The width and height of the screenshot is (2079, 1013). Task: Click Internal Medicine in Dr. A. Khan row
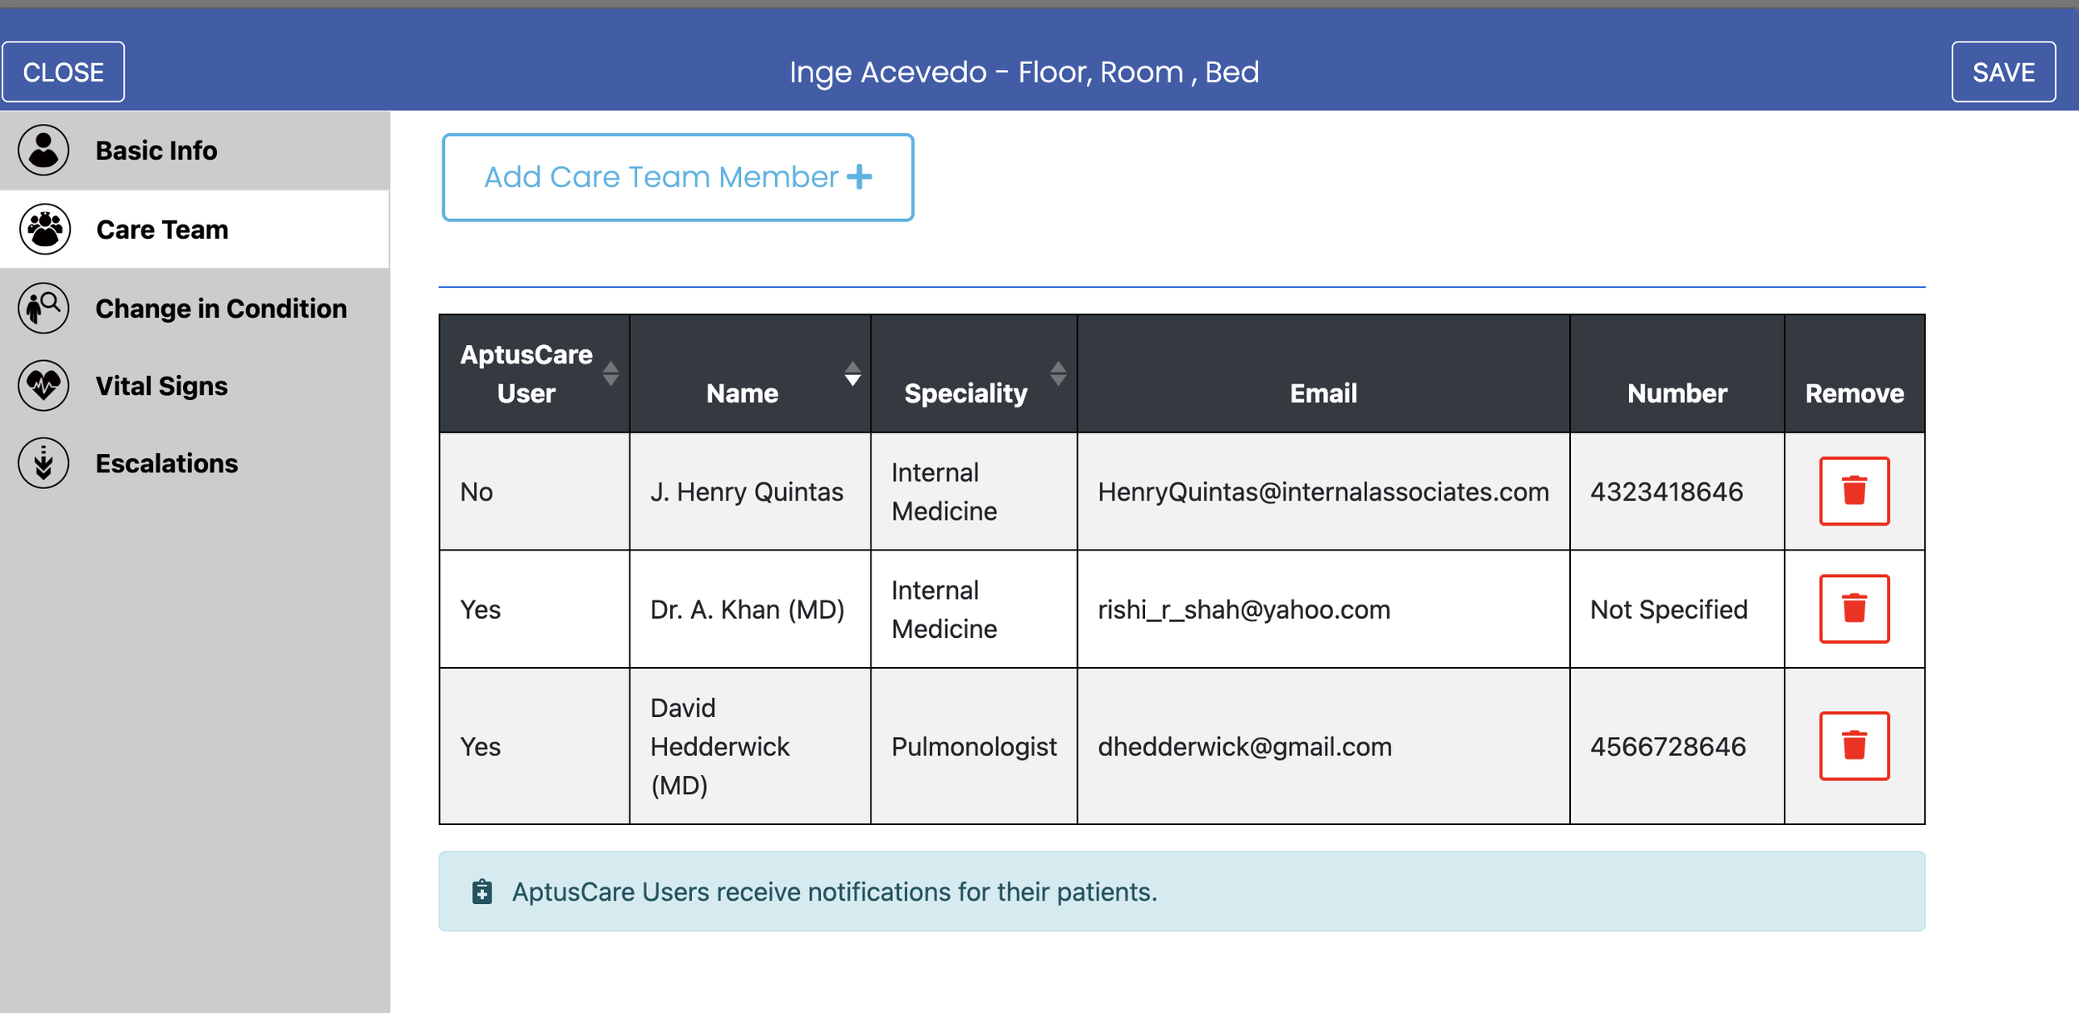tap(944, 610)
